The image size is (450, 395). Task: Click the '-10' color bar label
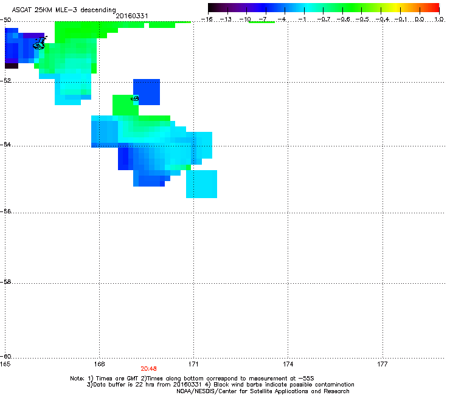[245, 19]
